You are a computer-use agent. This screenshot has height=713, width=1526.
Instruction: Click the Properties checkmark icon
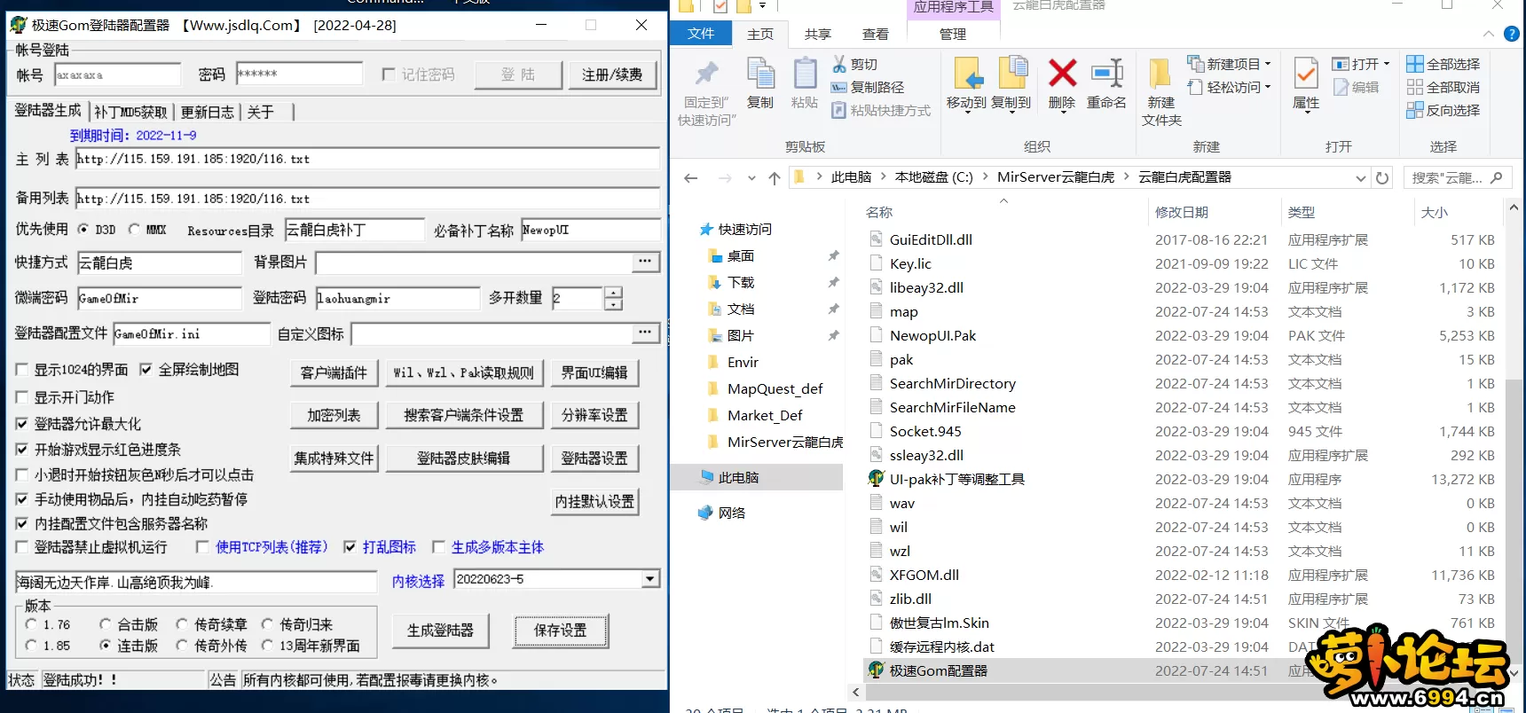point(1305,74)
